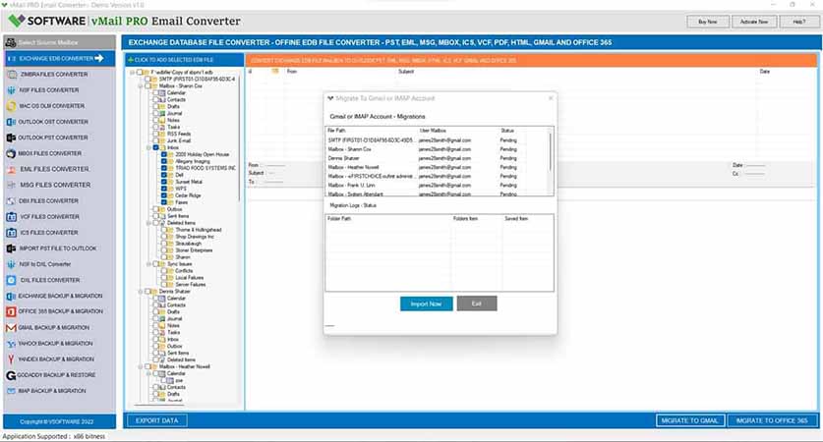The height and width of the screenshot is (442, 823).
Task: Select the Mailbox - Heather Nowell row in dialog
Action: (438, 167)
